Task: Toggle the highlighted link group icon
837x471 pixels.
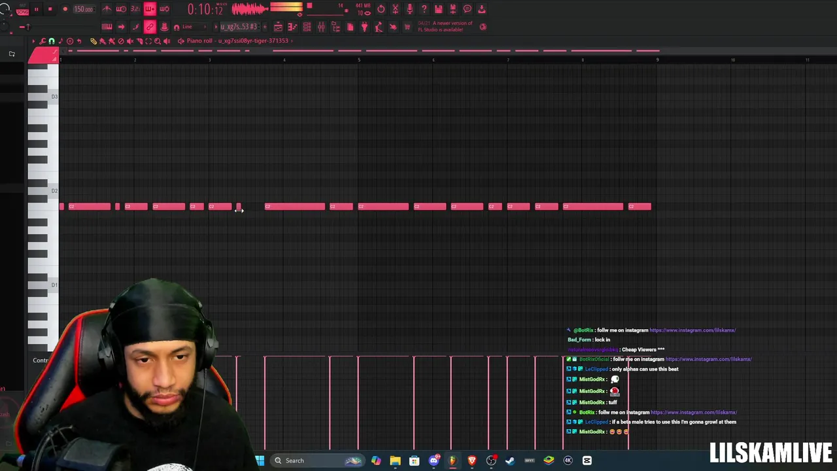Action: coord(150,27)
